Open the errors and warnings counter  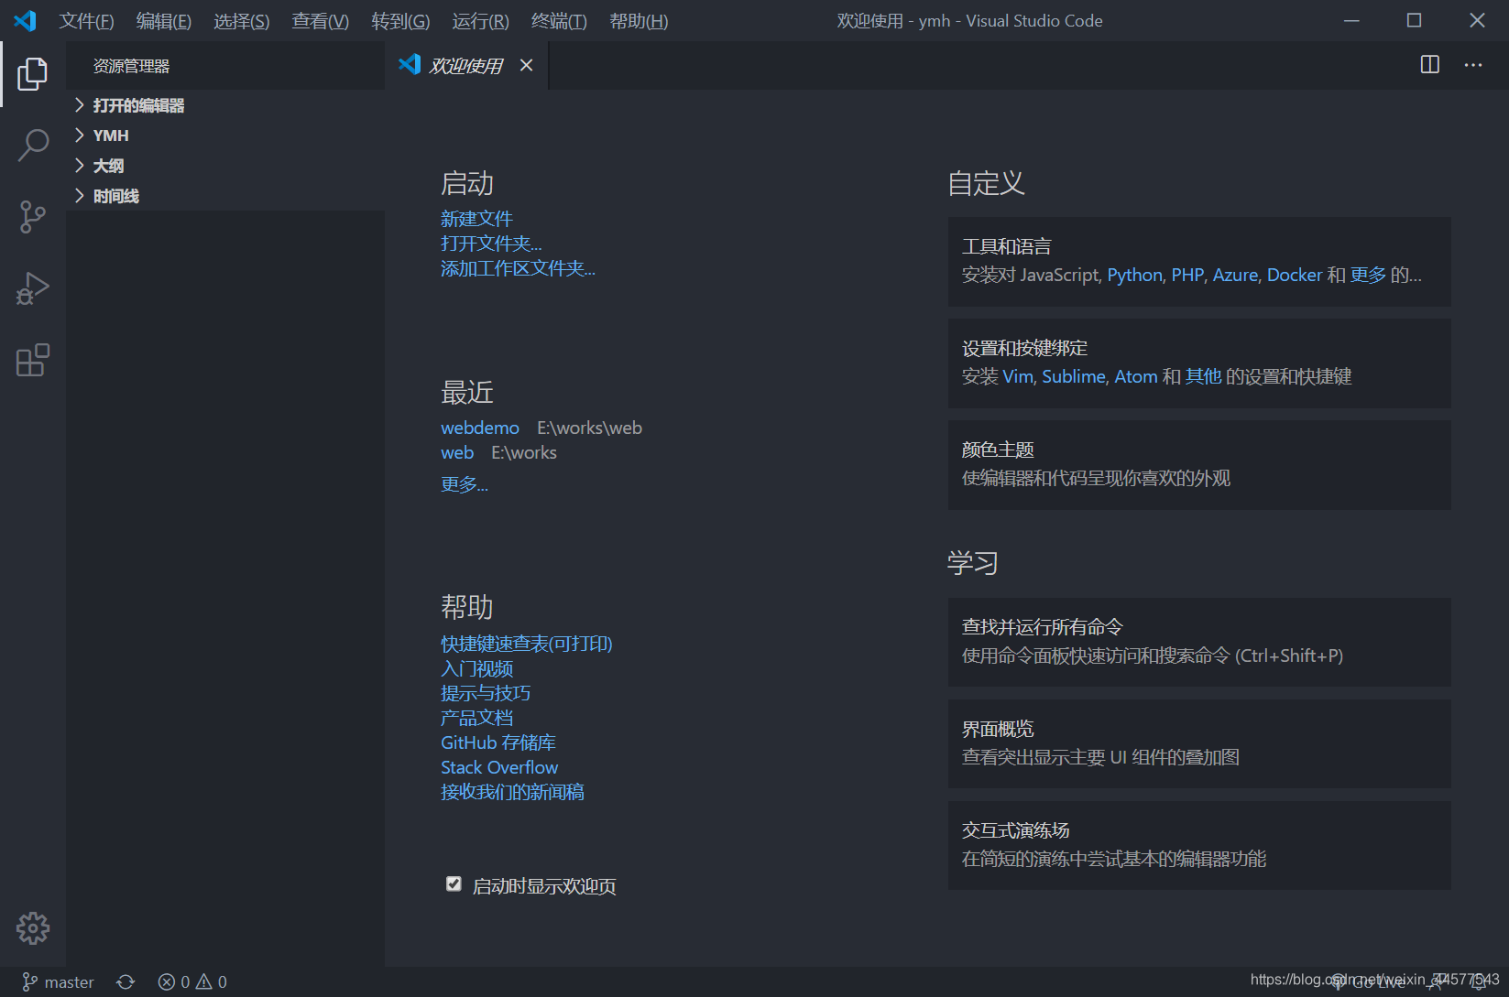[x=191, y=981]
